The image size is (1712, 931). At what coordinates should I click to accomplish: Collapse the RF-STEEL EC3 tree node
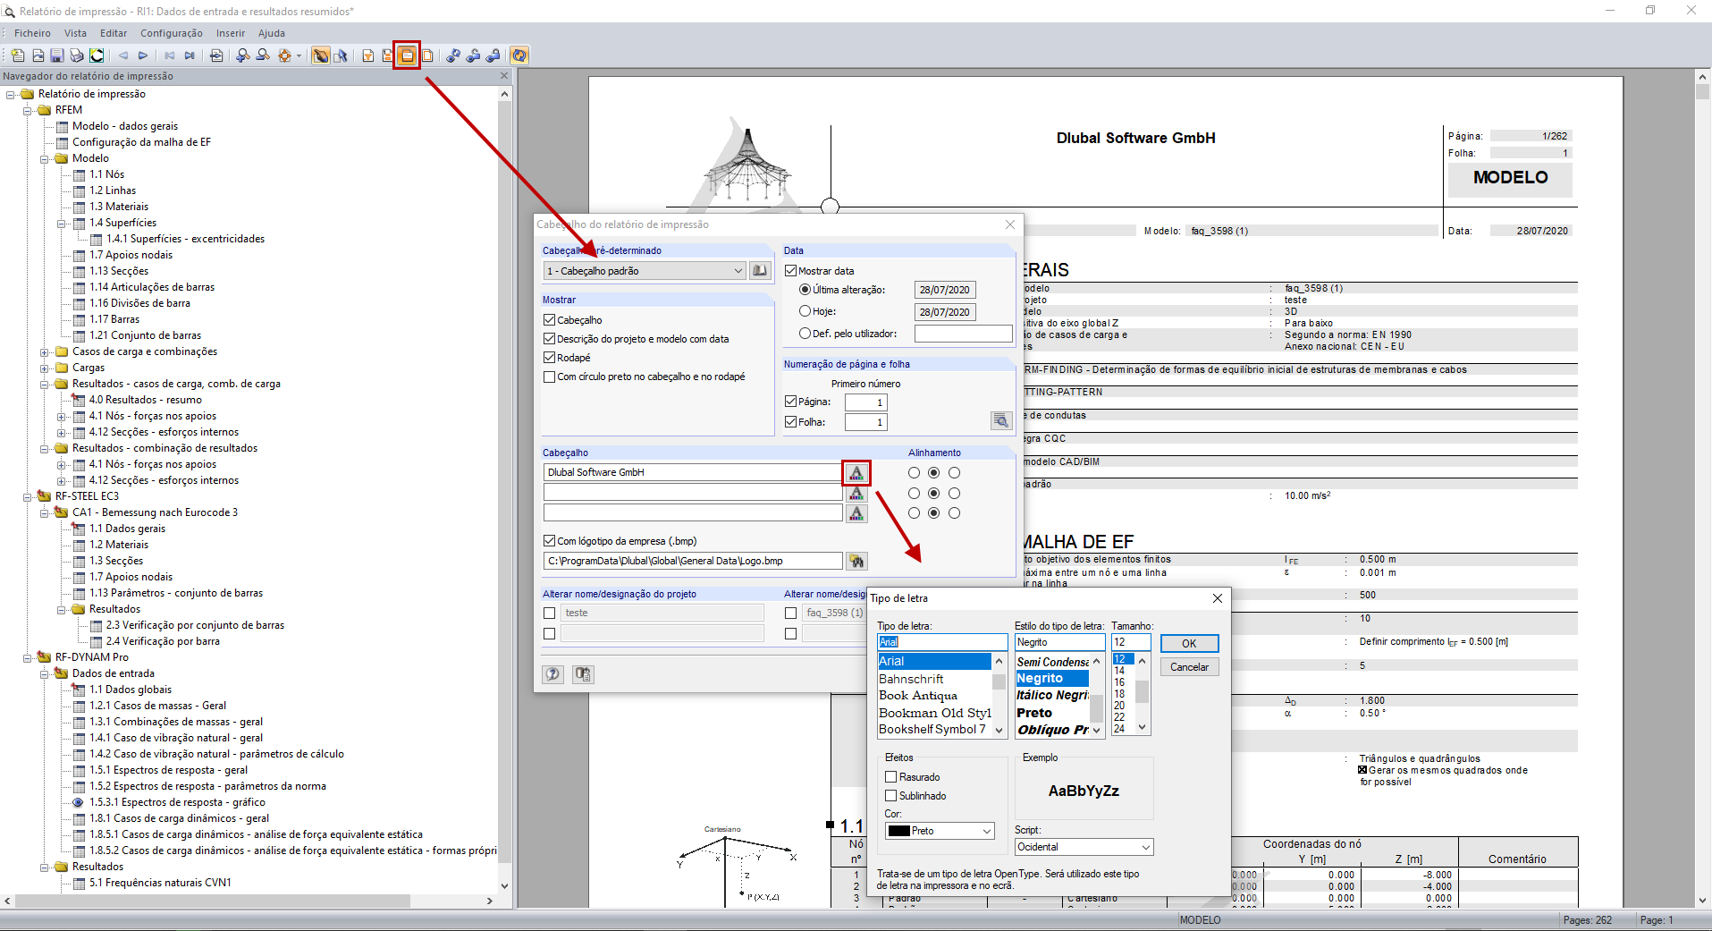(x=28, y=496)
